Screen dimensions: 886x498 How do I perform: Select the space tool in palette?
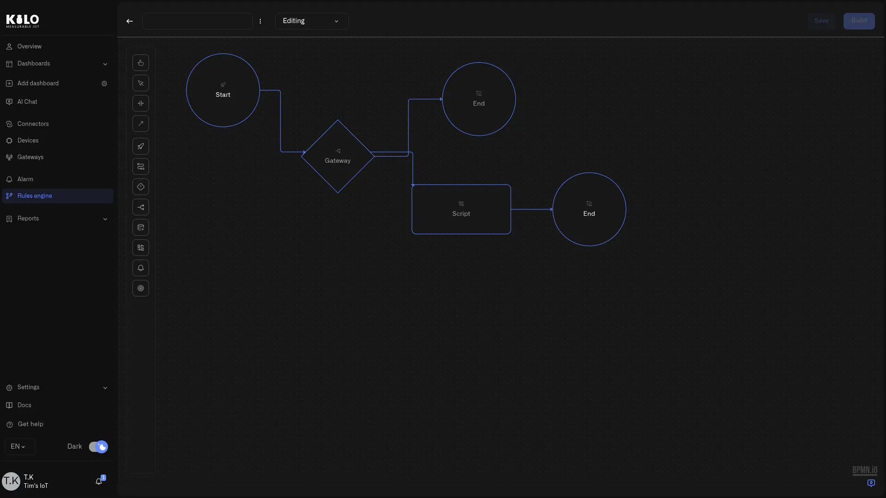click(x=141, y=103)
